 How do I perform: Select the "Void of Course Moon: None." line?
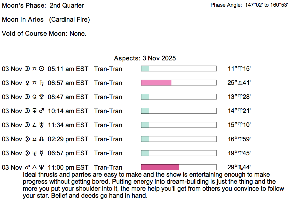[x=44, y=34]
